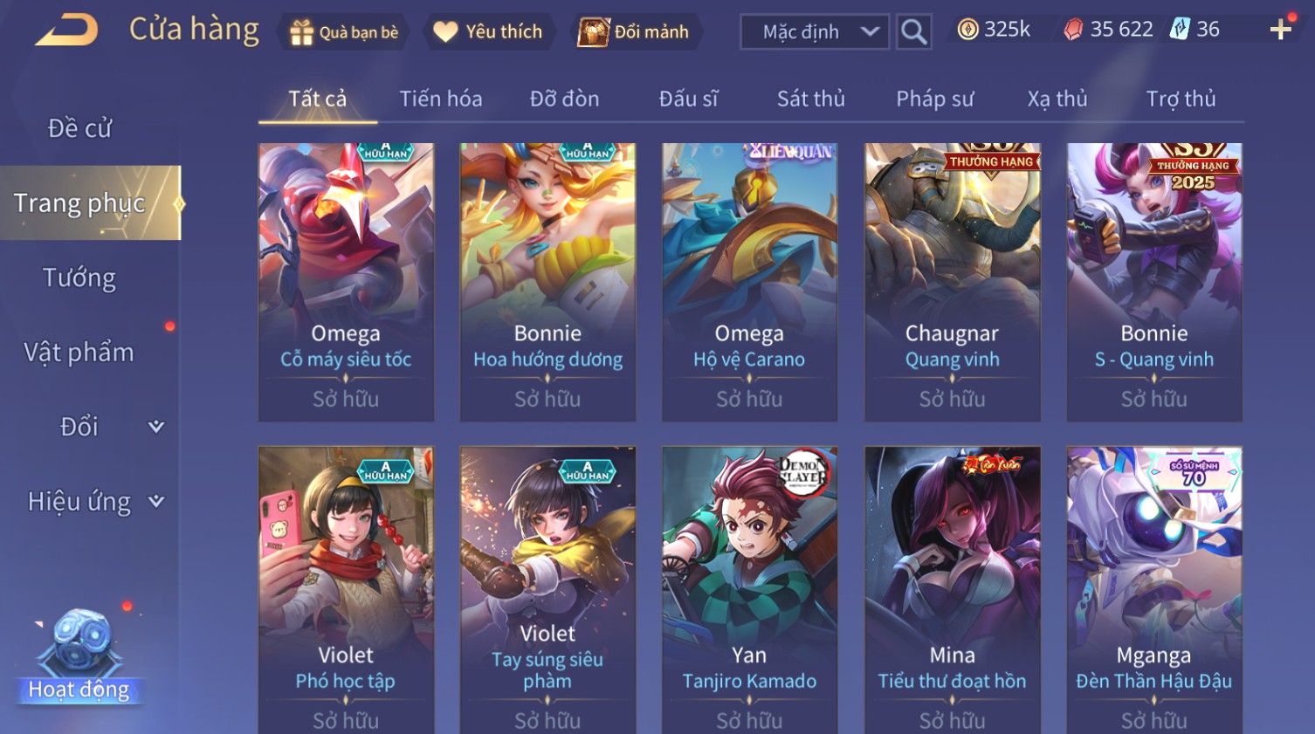Select Chaugnar Quang vinh skin card
1315x734 pixels.
click(x=952, y=282)
